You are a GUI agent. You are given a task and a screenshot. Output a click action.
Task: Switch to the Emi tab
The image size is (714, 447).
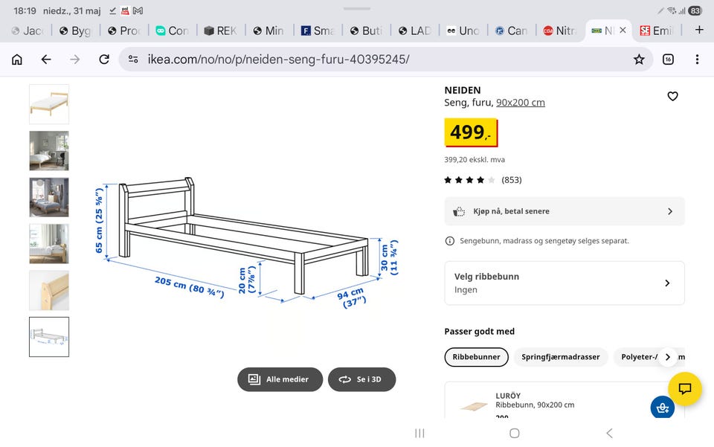click(656, 30)
